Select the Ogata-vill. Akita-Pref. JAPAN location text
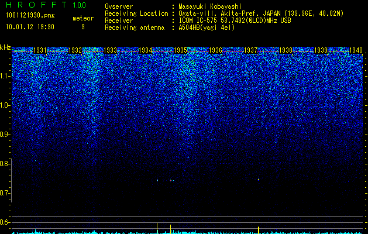The width and height of the screenshot is (368, 234). coord(261,14)
